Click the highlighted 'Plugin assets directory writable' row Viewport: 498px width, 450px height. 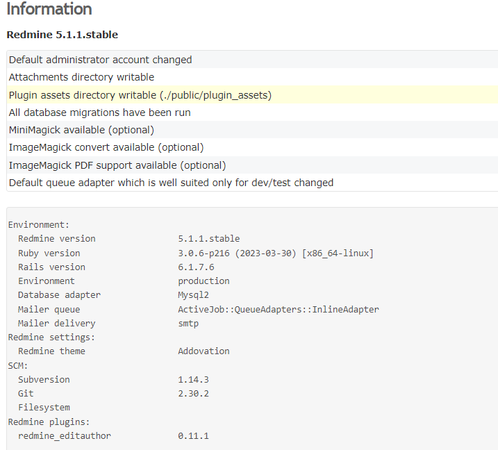tap(252, 94)
